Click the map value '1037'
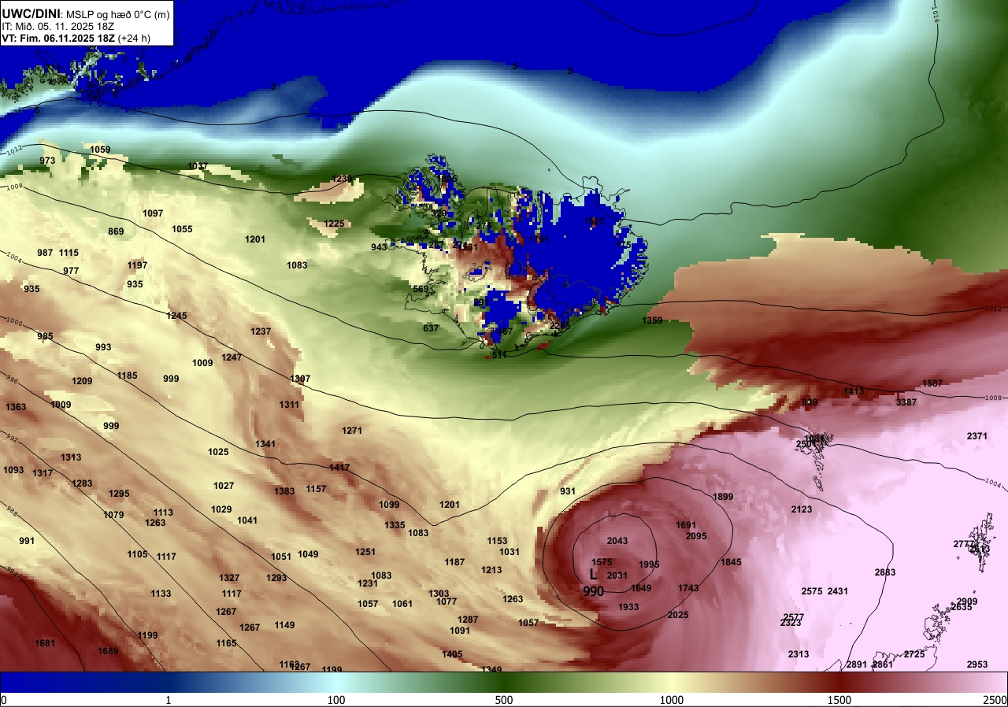The image size is (1008, 707). [x=198, y=166]
